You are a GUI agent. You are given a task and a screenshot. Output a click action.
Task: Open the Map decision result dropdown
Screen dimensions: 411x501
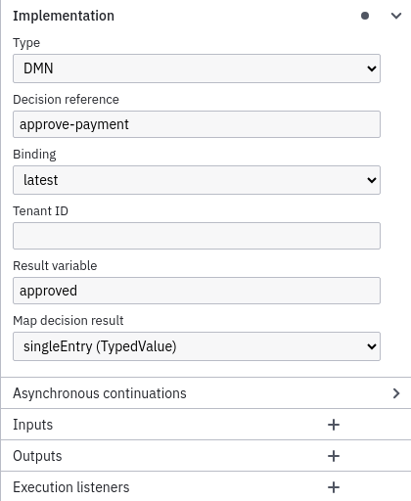(x=197, y=346)
